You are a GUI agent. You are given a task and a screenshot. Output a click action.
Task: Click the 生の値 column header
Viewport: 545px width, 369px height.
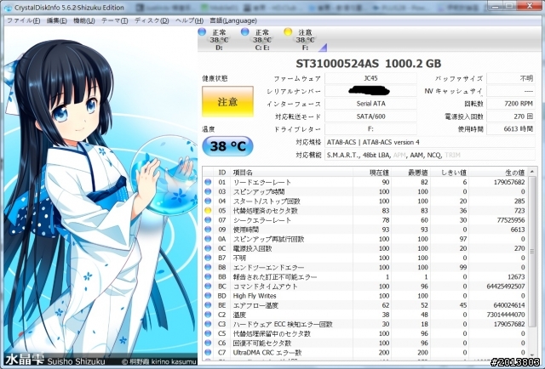(497, 173)
